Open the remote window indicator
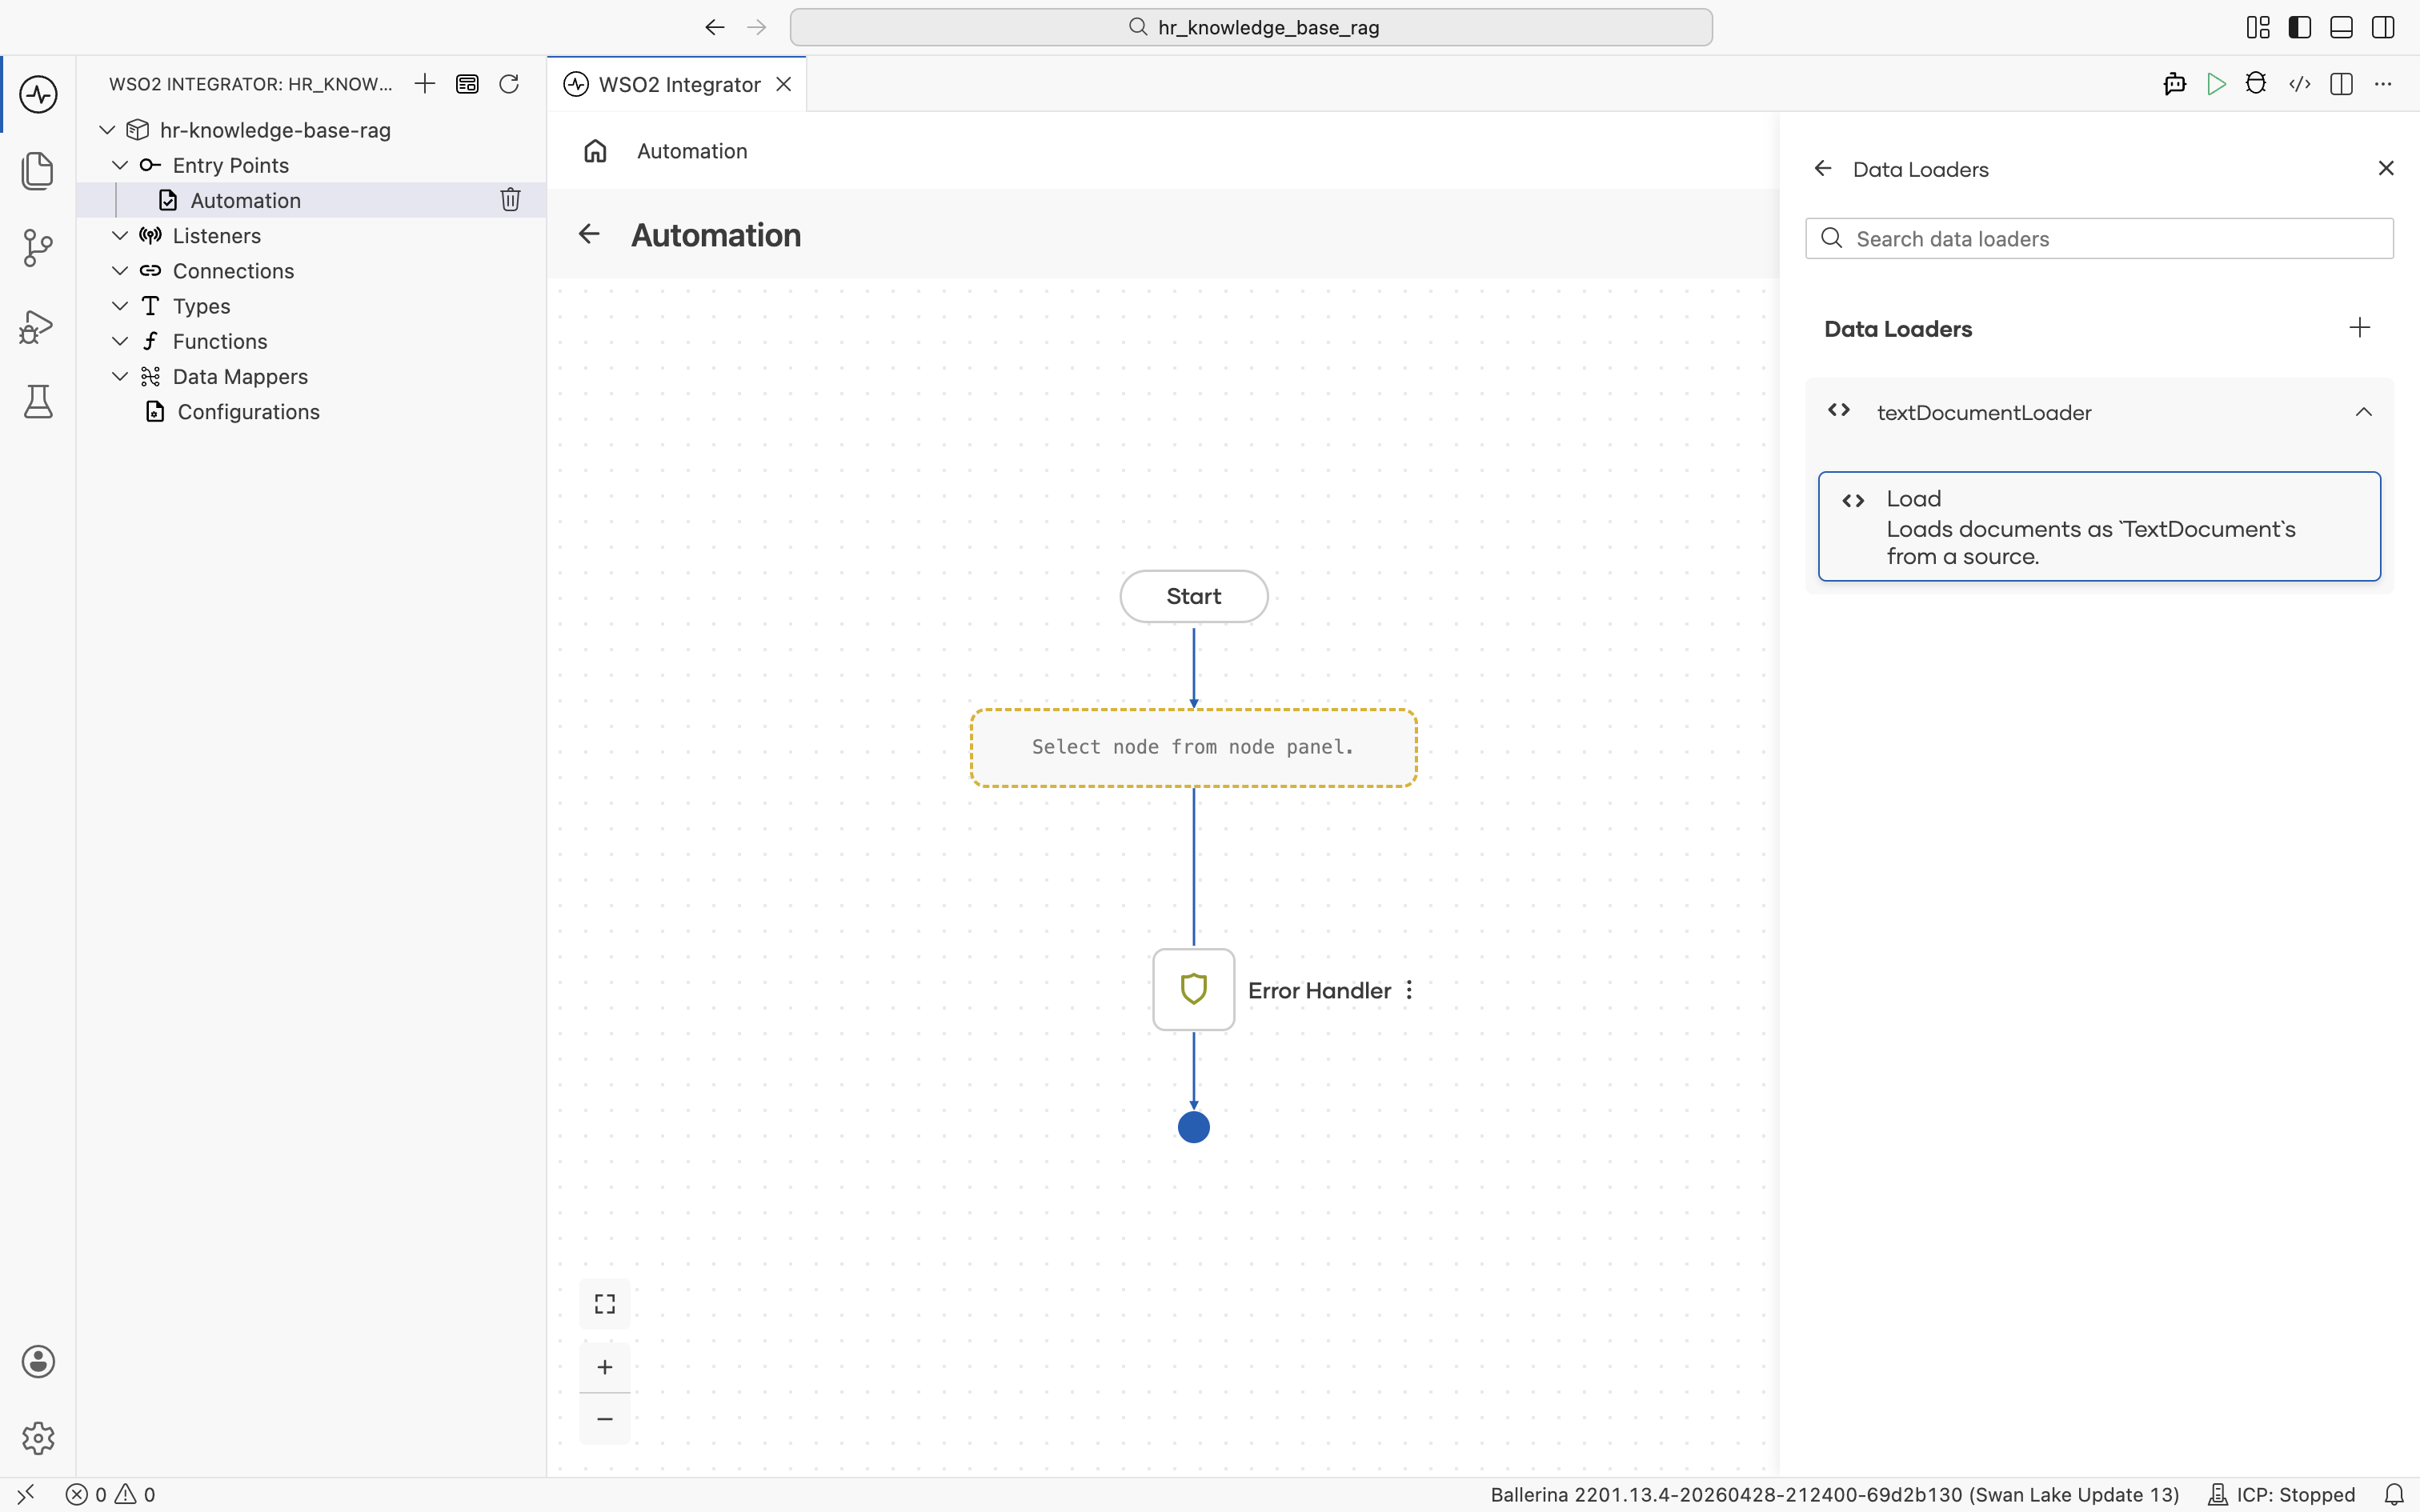Screen dimensions: 2420x1512 click(26, 1494)
